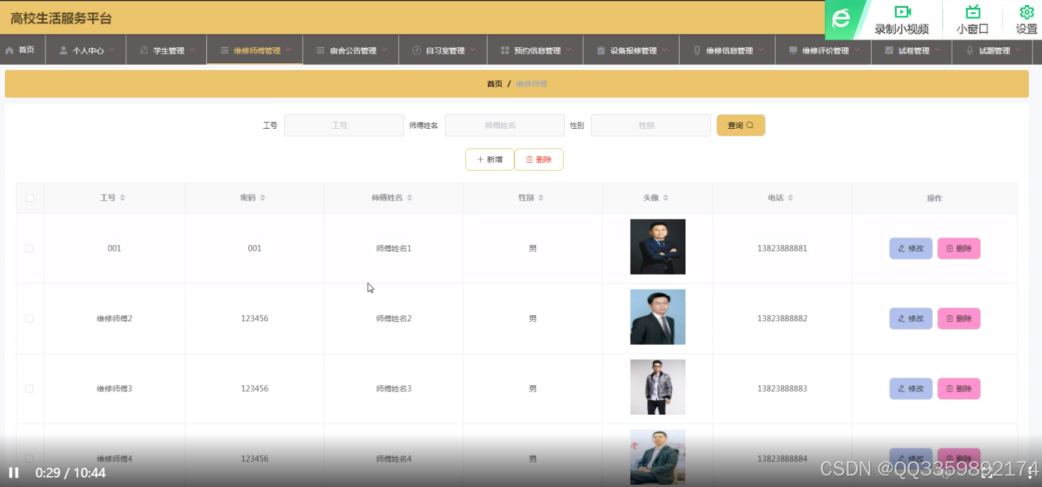Click the microphone icon beside 试题管理

(970, 50)
